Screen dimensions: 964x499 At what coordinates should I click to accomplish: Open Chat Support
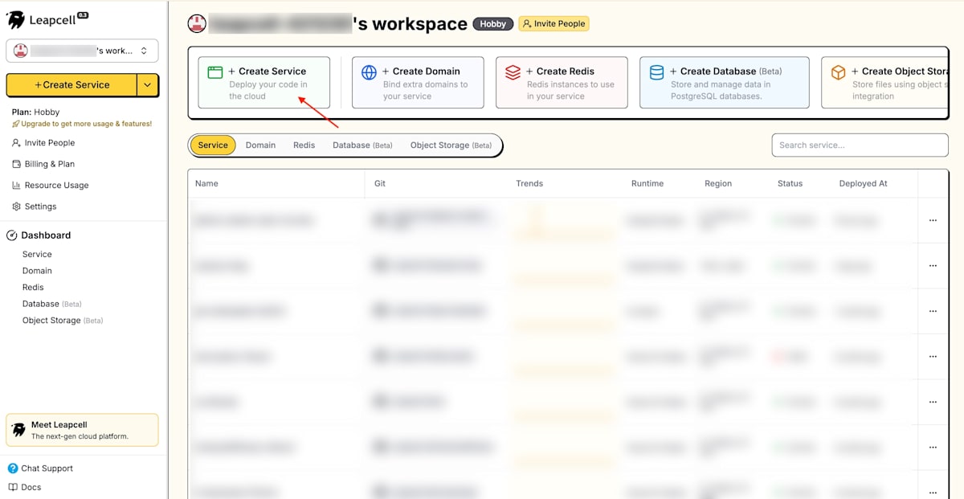click(x=40, y=468)
